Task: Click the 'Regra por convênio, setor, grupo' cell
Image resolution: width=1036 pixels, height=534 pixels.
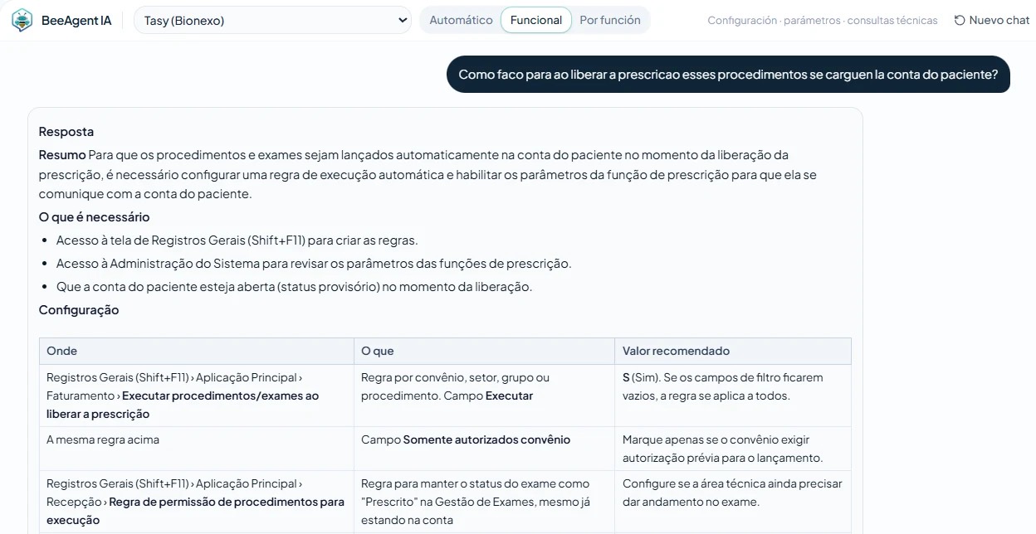Action: tap(484, 396)
